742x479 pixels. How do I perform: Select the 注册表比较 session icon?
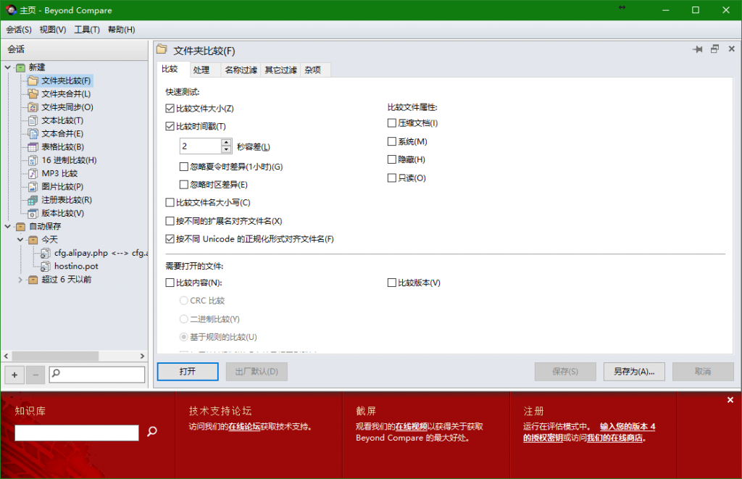coord(33,200)
